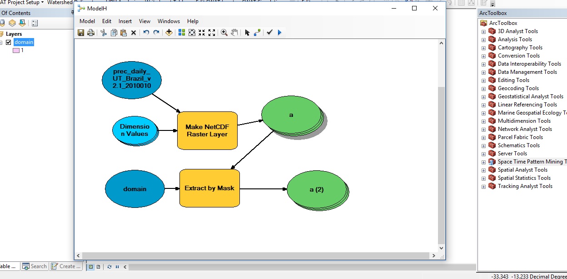Image resolution: width=567 pixels, height=279 pixels.
Task: Select the Extract by Mask tool element
Action: pyautogui.click(x=209, y=188)
